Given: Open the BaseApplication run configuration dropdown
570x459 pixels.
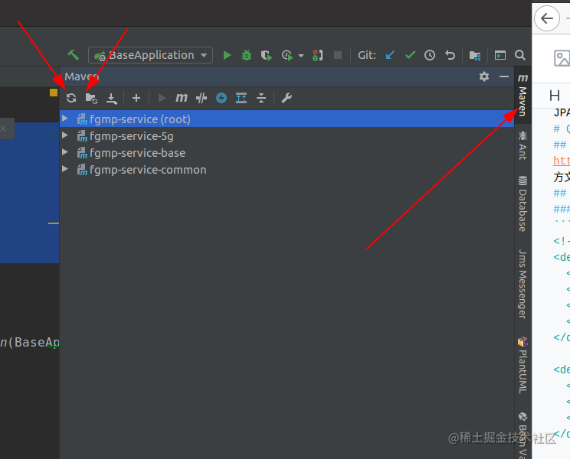Looking at the screenshot, I should 150,55.
